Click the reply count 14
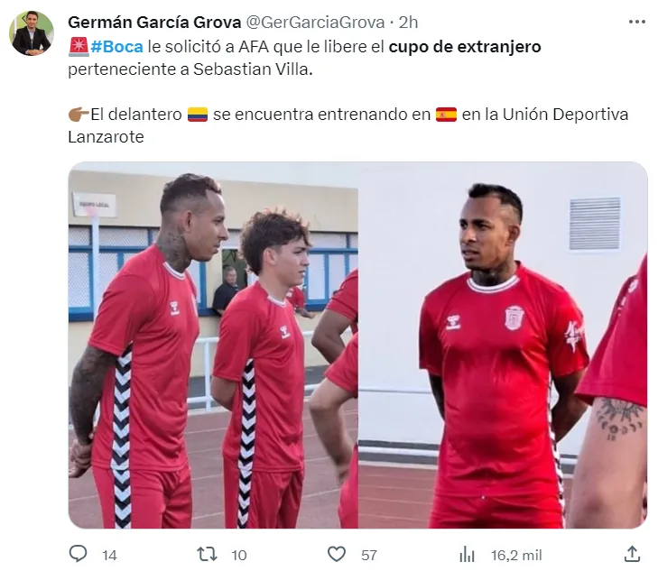 tap(109, 555)
